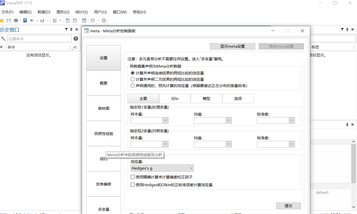Enable Hedges and Olkin standard error checkbox
Screen dimensions: 357x214
click(x=133, y=185)
